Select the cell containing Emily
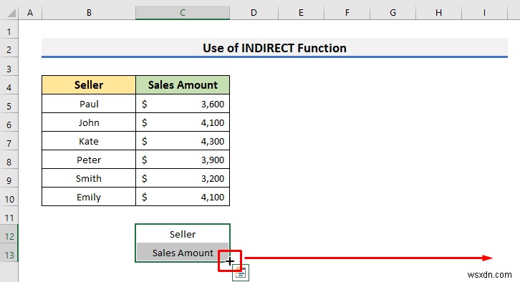The height and width of the screenshot is (282, 520). click(89, 197)
